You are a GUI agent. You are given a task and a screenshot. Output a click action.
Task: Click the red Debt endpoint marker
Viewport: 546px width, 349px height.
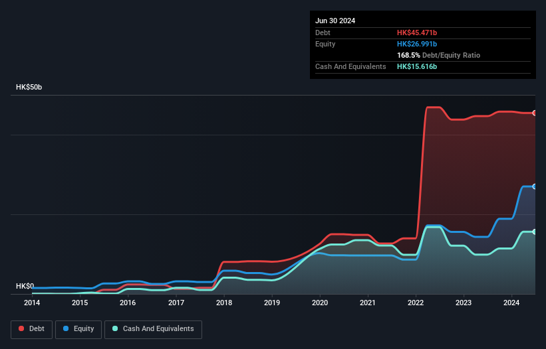click(535, 113)
